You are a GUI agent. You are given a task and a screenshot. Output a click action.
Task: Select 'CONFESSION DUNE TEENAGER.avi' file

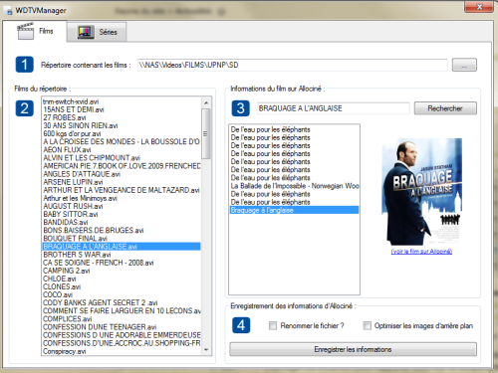[122, 327]
